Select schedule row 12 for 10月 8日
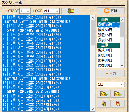The width and height of the screenshot is (129, 112). coord(46,74)
